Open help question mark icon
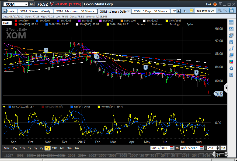This screenshot has height=161, width=237. coord(231,75)
